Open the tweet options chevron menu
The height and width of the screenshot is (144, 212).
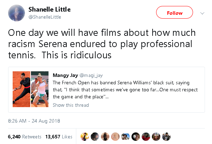coord(202,13)
